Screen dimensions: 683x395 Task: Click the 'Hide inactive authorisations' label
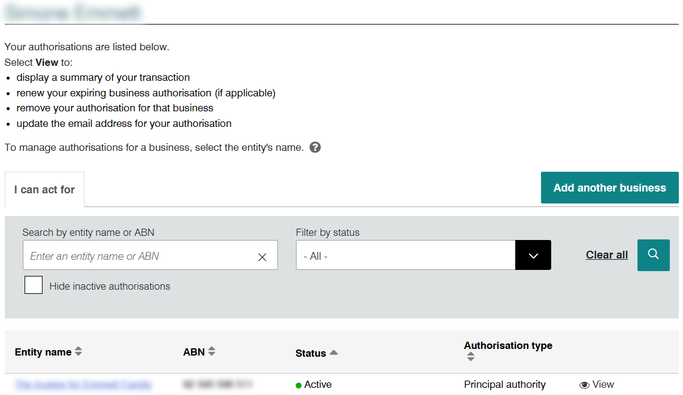[x=110, y=286]
